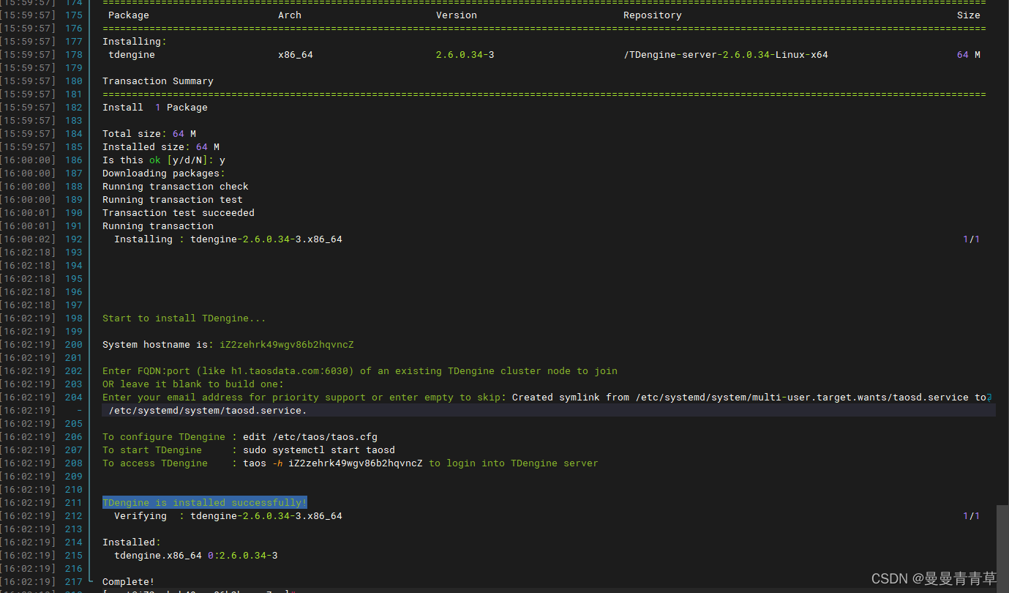Click the "To start TDengine" label
Image resolution: width=1009 pixels, height=593 pixels.
coord(152,450)
